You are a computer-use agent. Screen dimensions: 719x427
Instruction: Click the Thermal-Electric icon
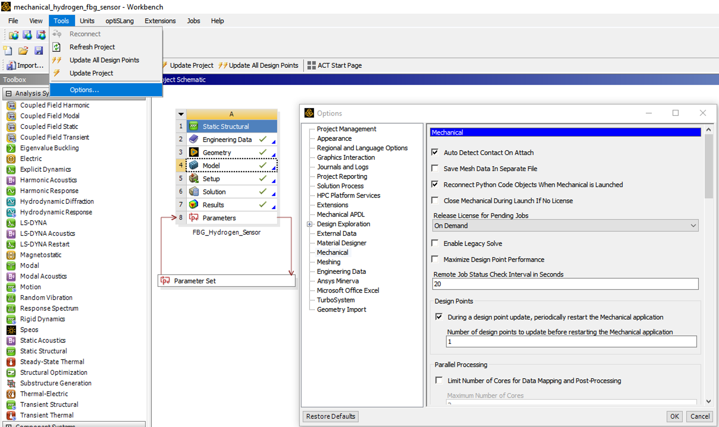11,394
